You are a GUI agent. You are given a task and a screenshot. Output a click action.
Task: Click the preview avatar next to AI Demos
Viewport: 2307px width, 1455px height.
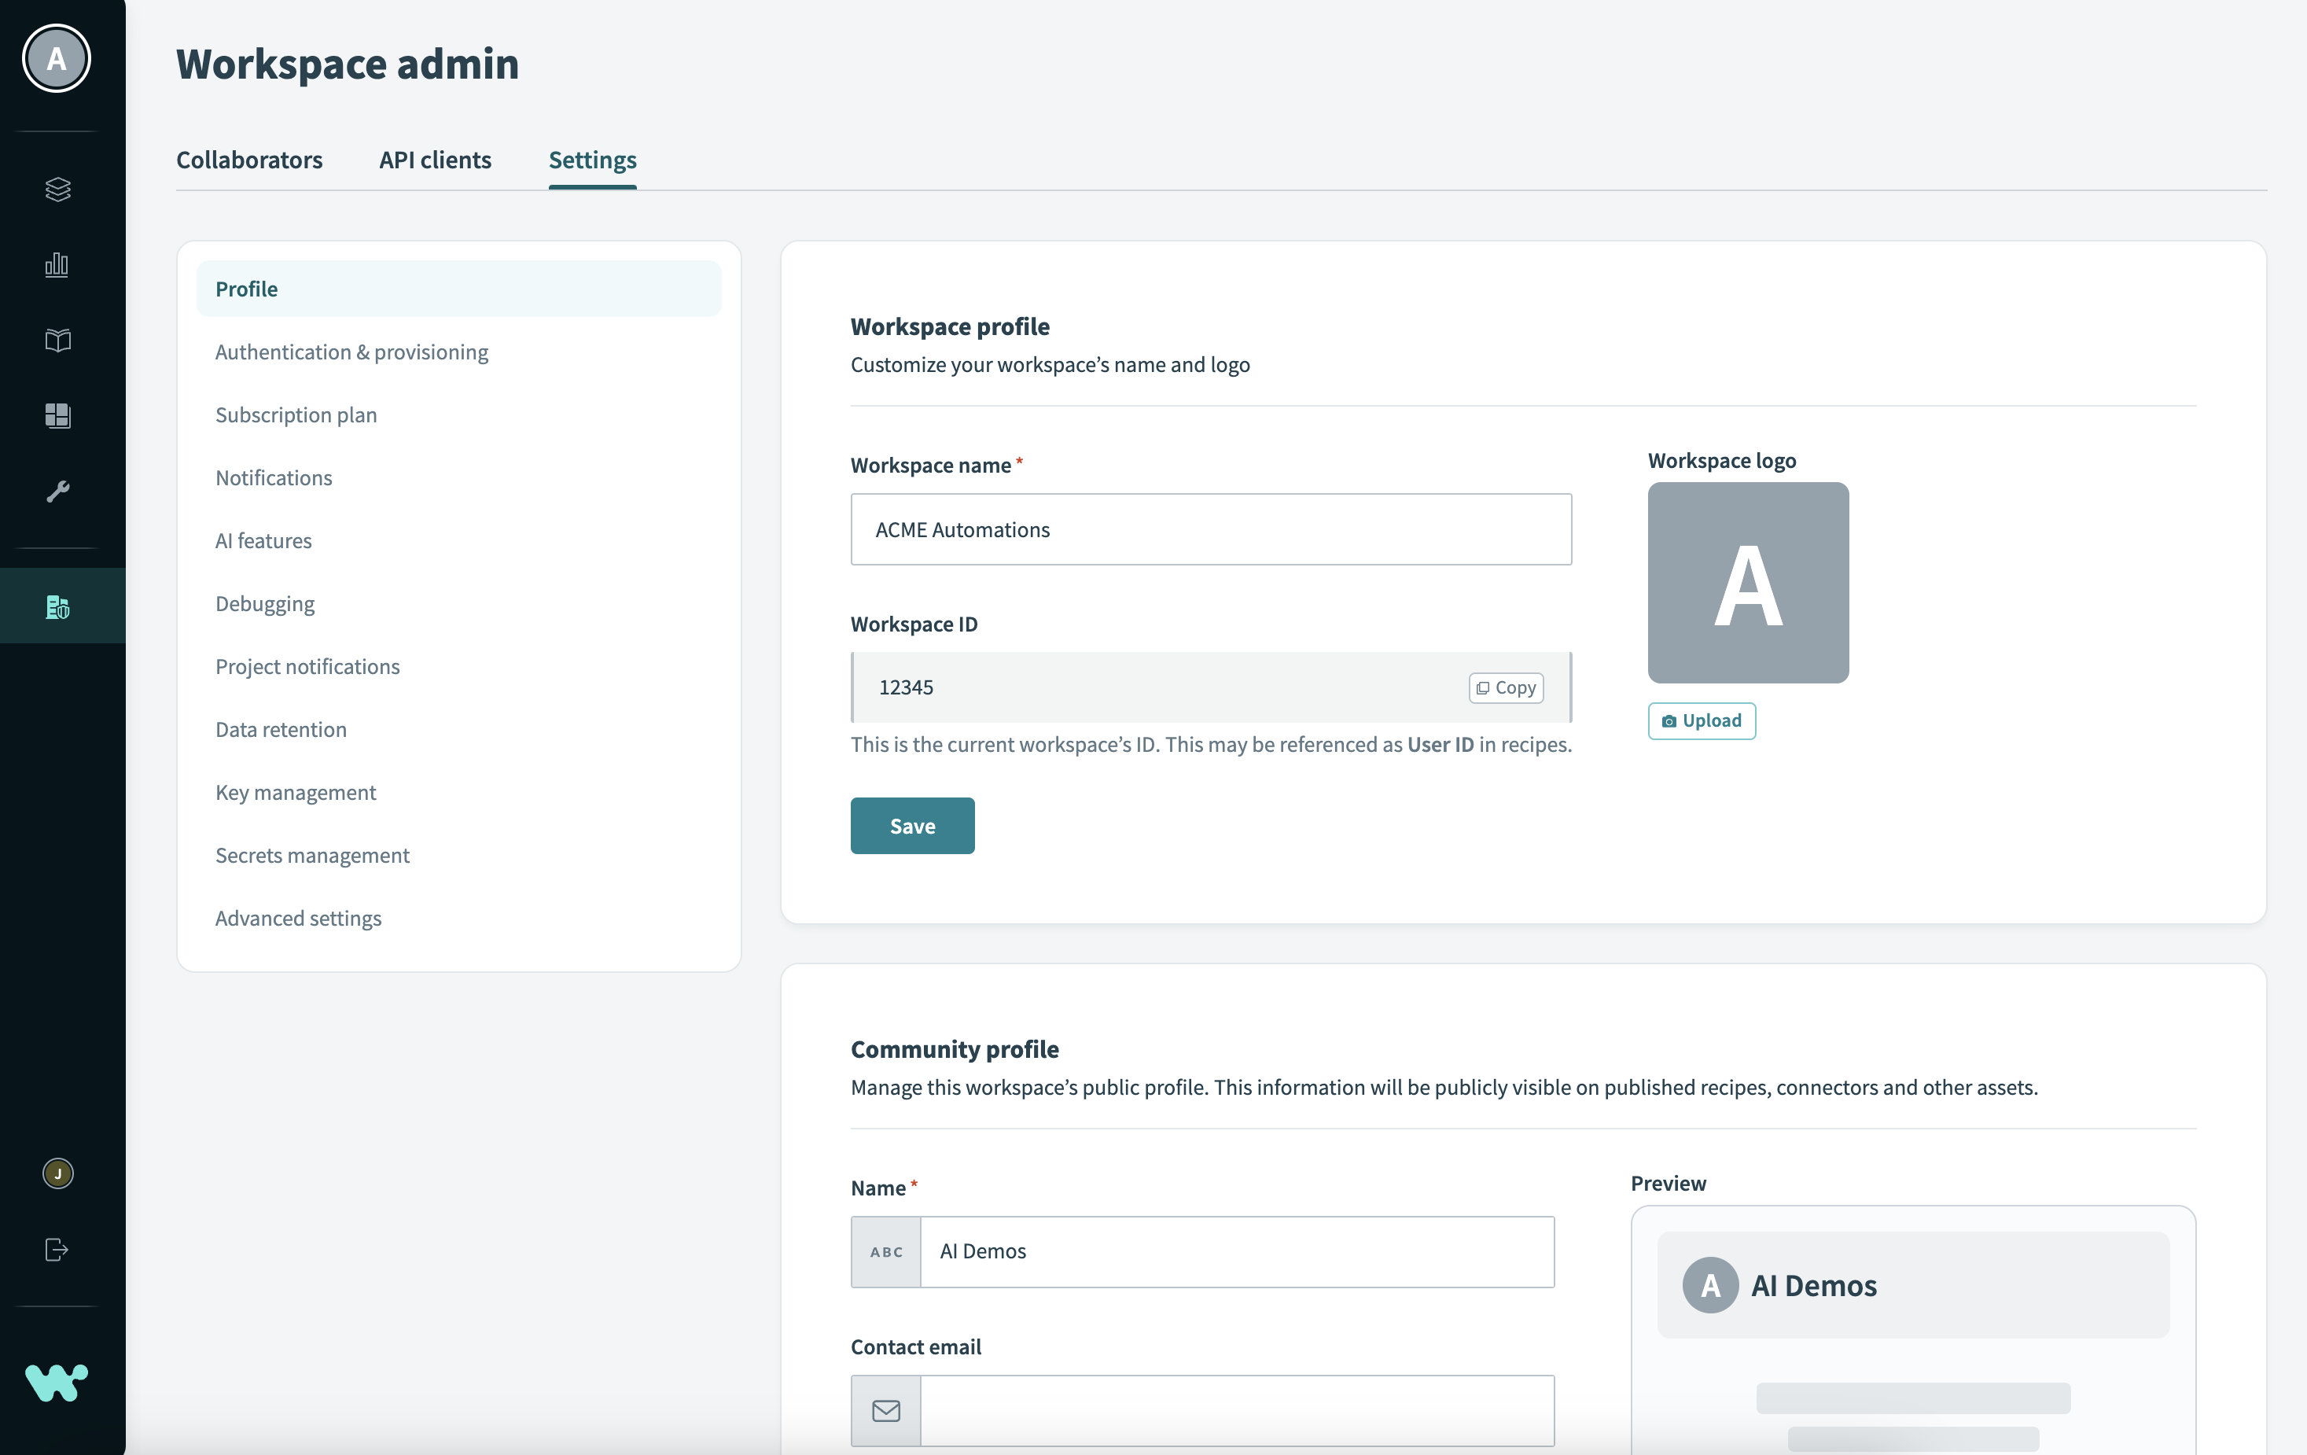[1711, 1285]
